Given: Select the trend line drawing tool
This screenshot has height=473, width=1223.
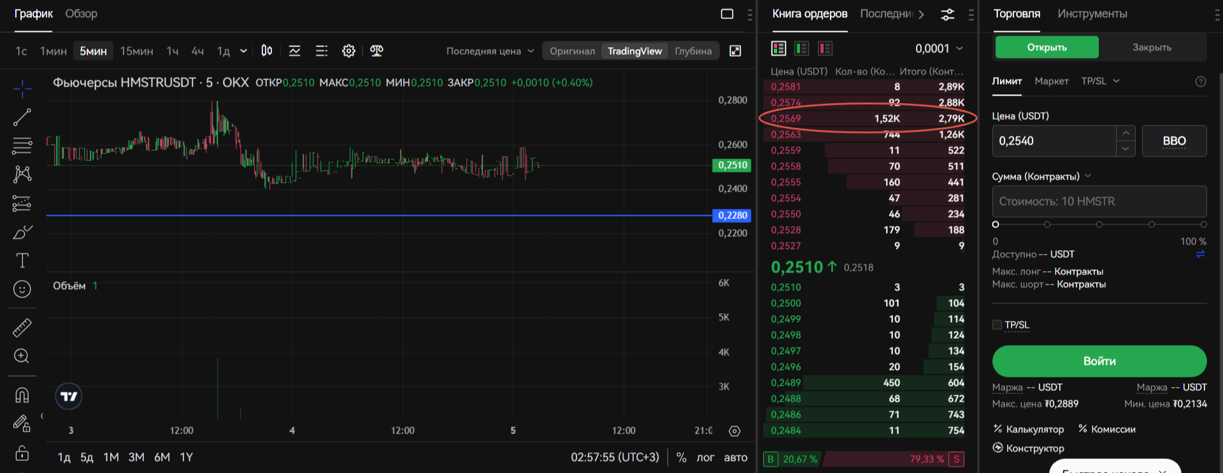Looking at the screenshot, I should [x=22, y=117].
